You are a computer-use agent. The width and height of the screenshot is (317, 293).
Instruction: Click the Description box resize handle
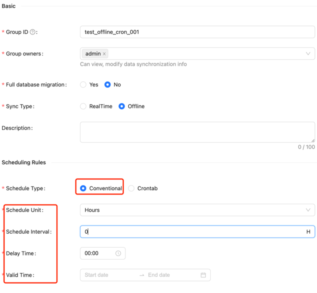point(313,140)
